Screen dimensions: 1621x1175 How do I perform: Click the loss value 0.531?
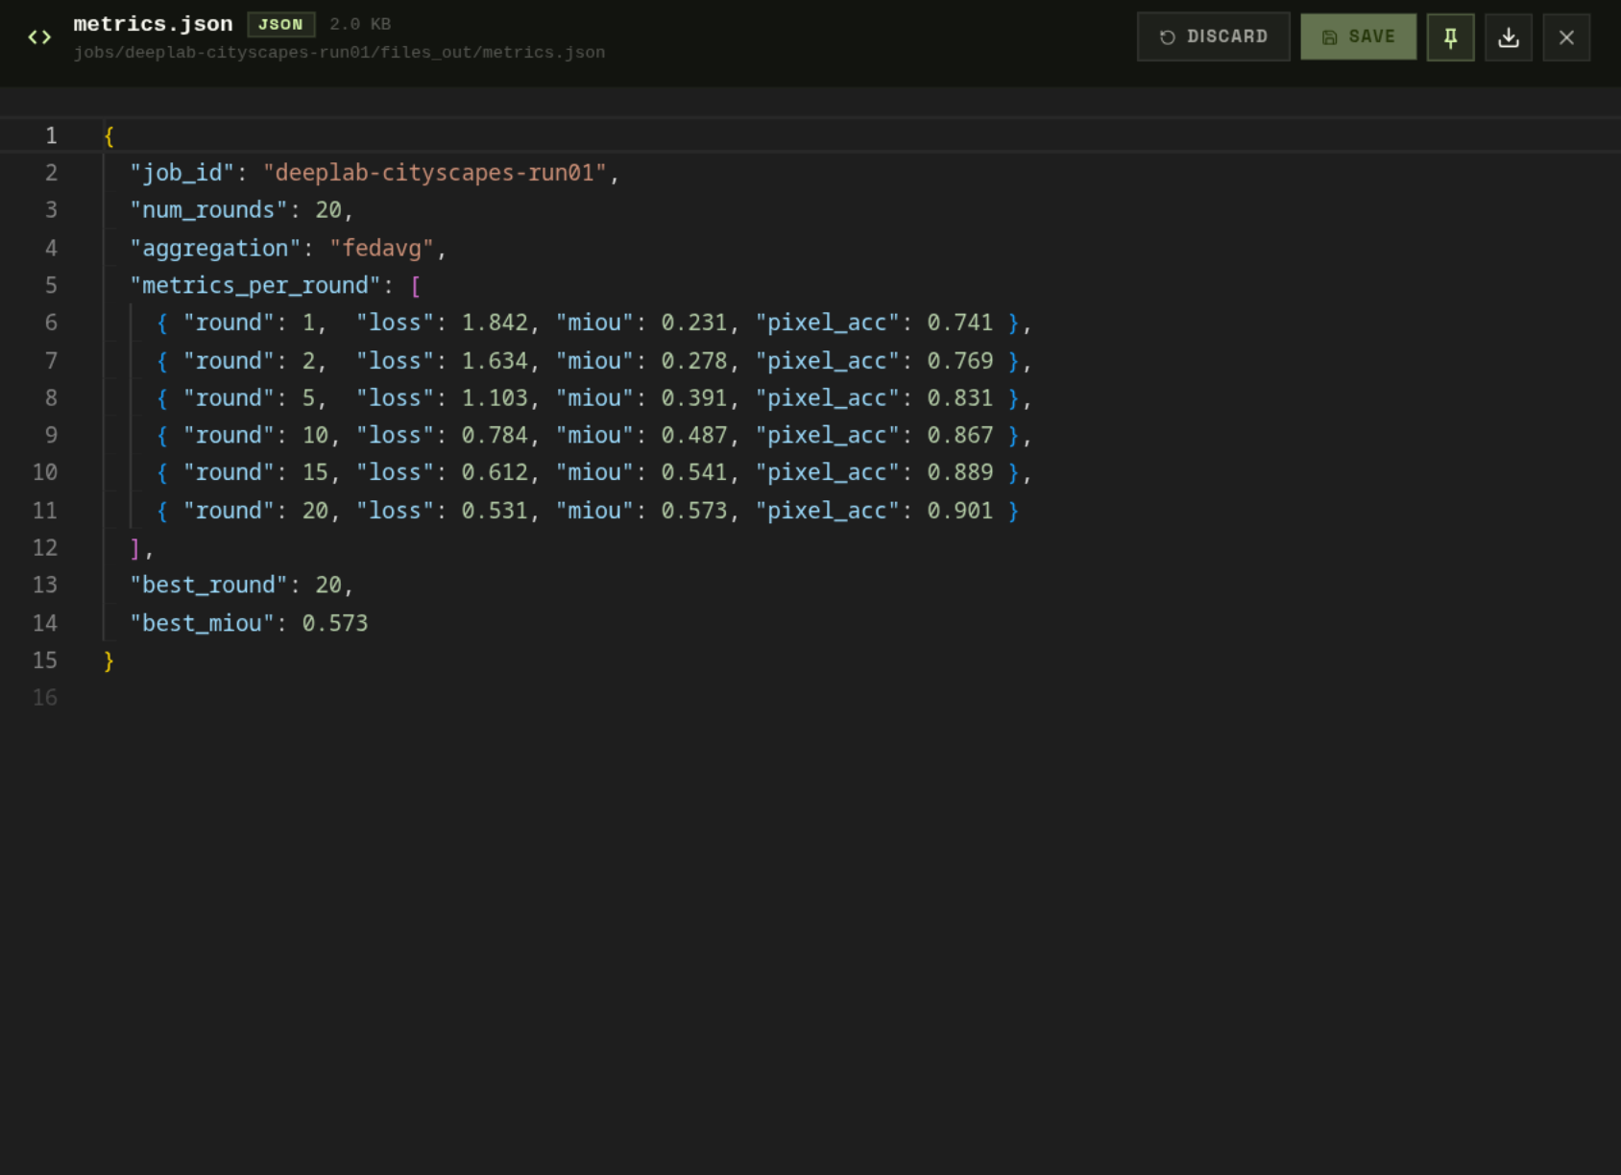(495, 511)
